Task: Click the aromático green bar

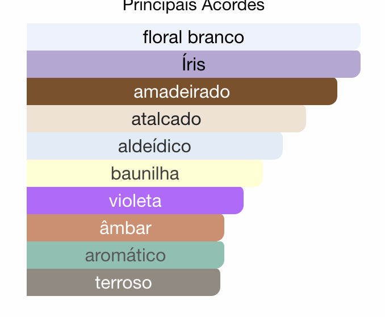Action: click(125, 255)
